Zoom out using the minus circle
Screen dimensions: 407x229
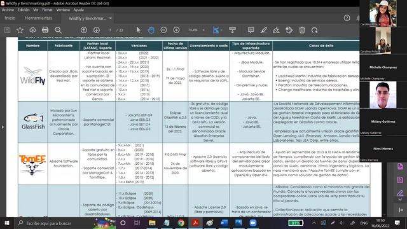click(x=163, y=30)
